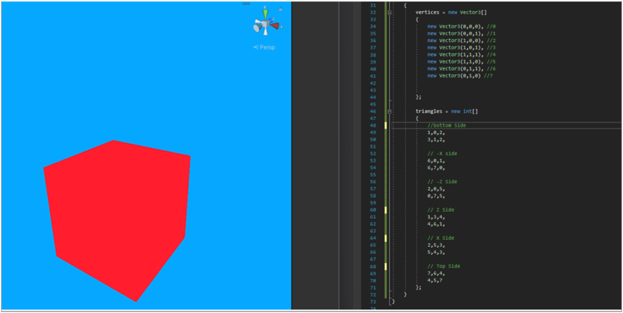Toggle the scene gizmo rotation lock icon
623x313 pixels.
click(280, 9)
